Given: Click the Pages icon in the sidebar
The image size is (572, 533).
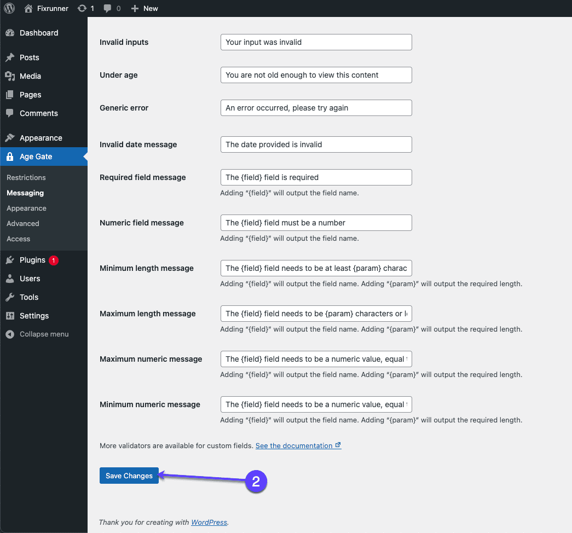Looking at the screenshot, I should point(10,95).
